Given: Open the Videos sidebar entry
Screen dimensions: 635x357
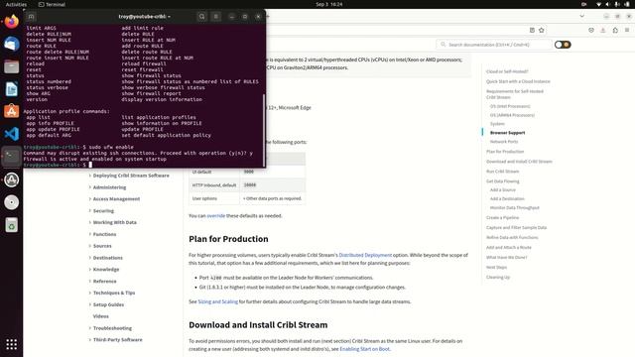Looking at the screenshot, I should pos(101,316).
